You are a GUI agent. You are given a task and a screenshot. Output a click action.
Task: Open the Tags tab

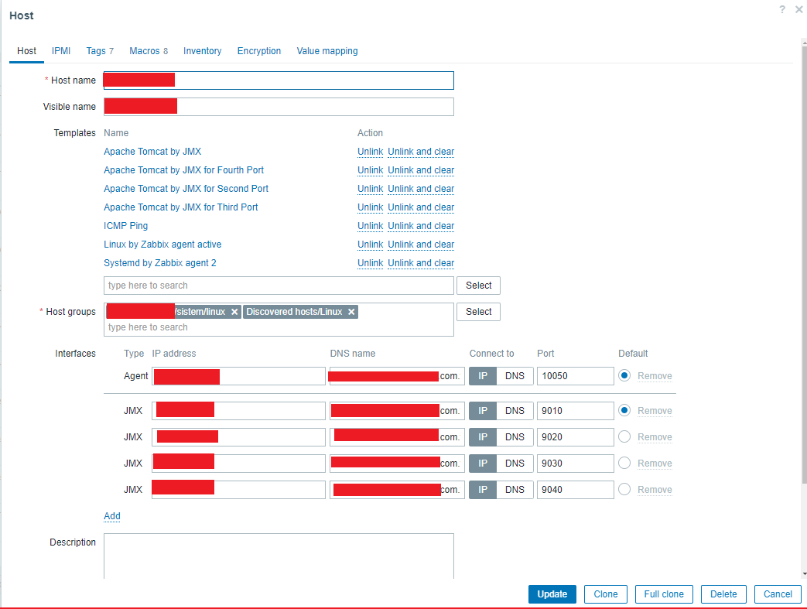tap(100, 51)
